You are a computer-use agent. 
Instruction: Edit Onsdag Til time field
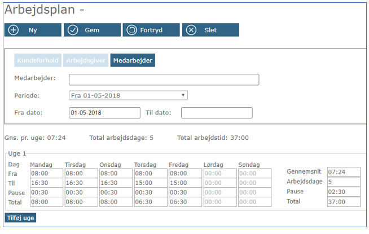[116, 183]
